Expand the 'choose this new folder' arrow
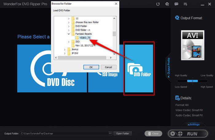Screen dimensions: 215x140 (69, 22)
